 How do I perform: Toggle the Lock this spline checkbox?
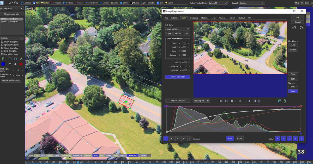pyautogui.click(x=2, y=51)
